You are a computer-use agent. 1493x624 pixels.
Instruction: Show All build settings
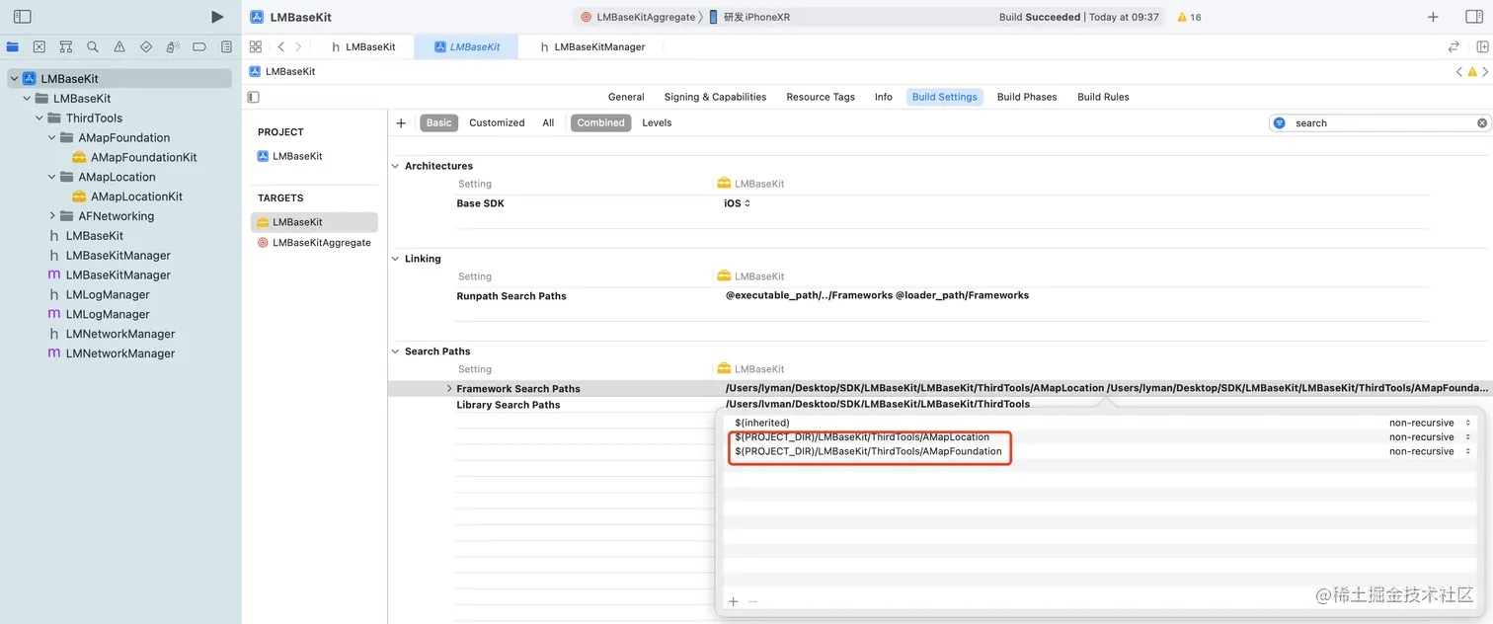point(548,123)
